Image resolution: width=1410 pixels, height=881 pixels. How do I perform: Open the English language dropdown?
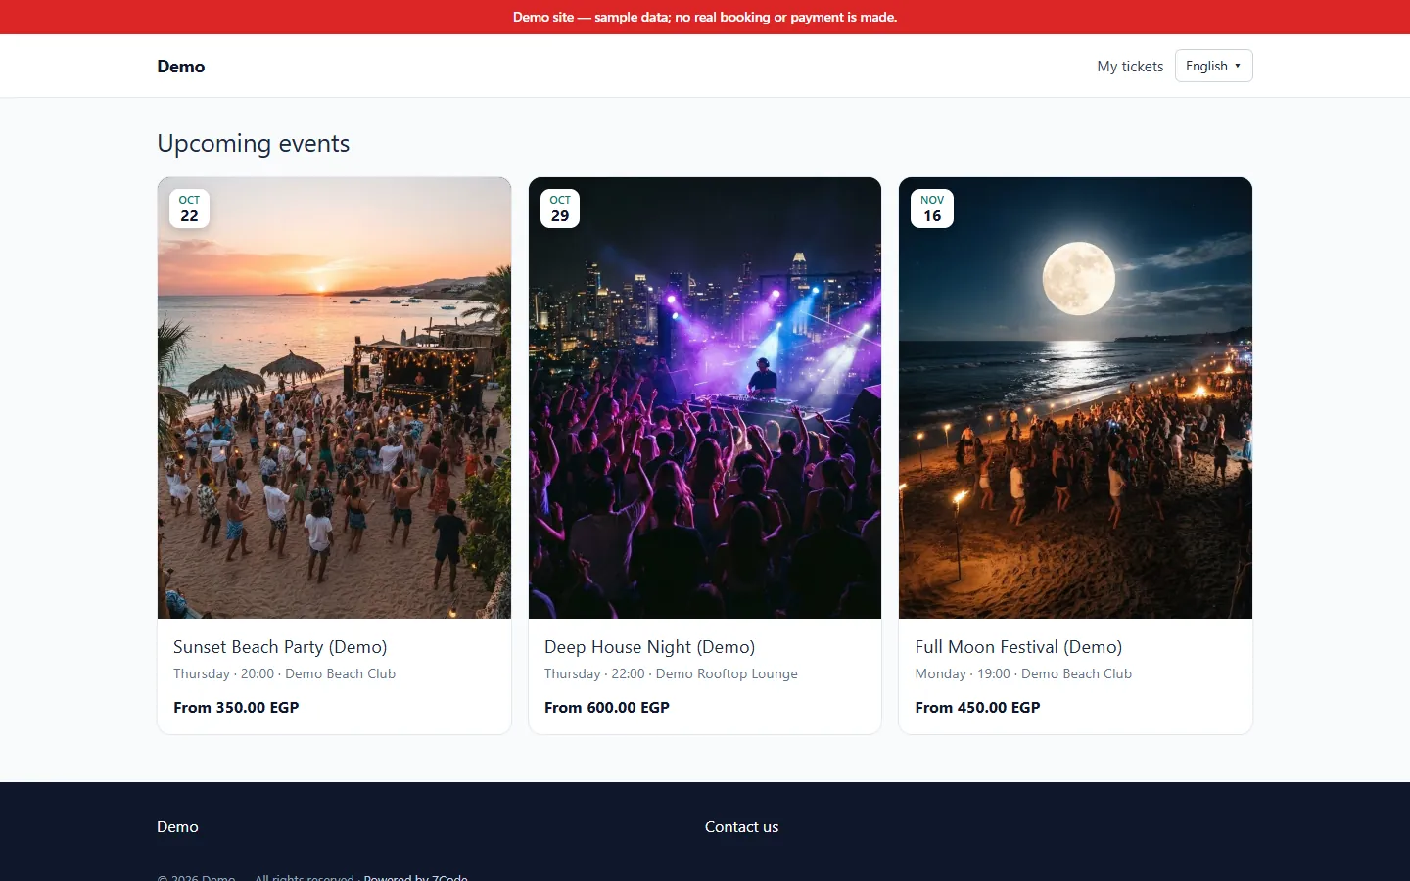click(1213, 66)
